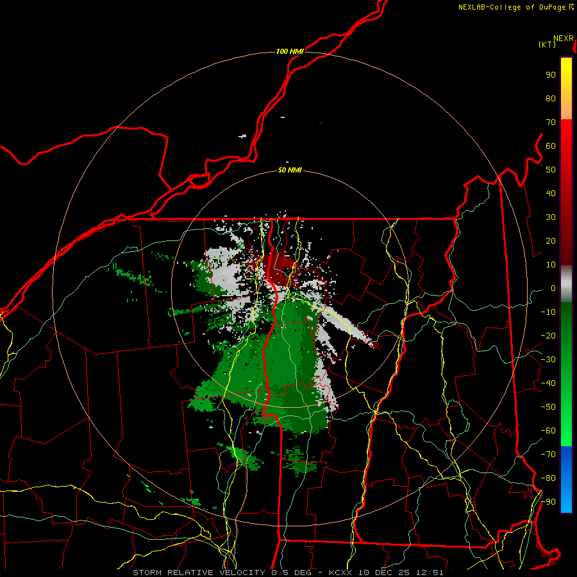Click the 0.5 DEG elevation text
Screen dimensions: 577x577
coord(292,573)
